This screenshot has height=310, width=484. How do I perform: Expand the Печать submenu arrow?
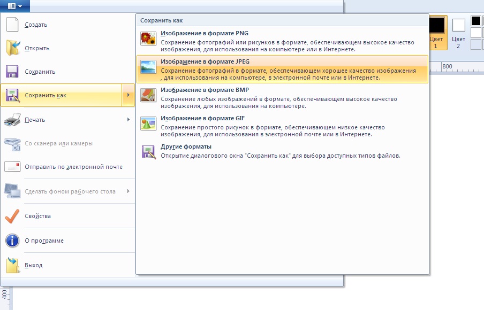click(128, 120)
